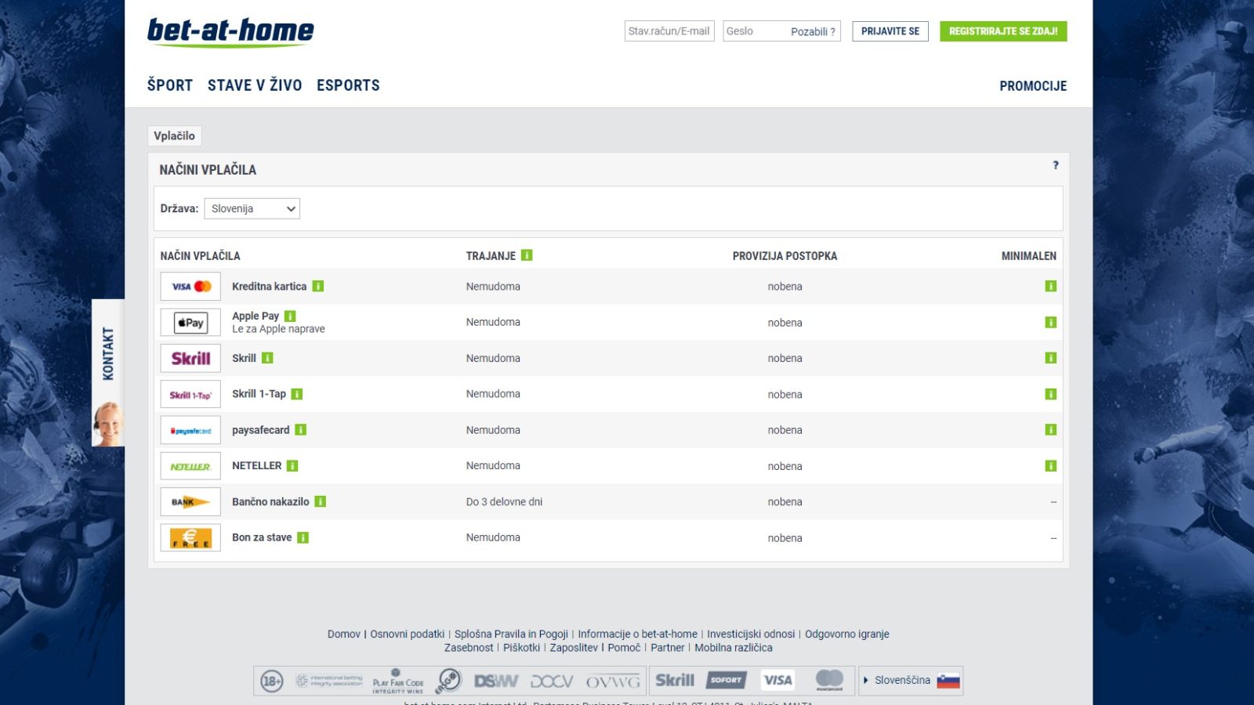Open the Država country dropdown
The height and width of the screenshot is (705, 1254).
coord(252,208)
